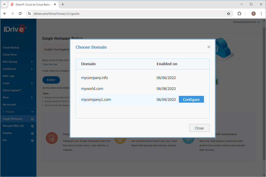This screenshot has height=177, width=266.
Task: Select the mycompany1.com domain name
Action: click(x=96, y=100)
